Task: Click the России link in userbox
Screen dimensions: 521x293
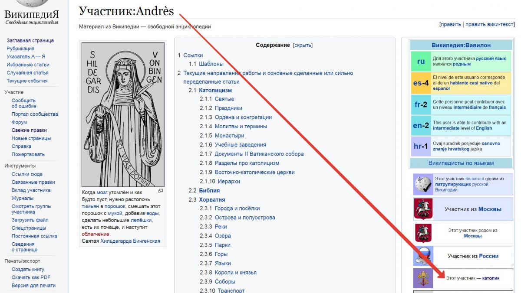Action: (x=489, y=256)
